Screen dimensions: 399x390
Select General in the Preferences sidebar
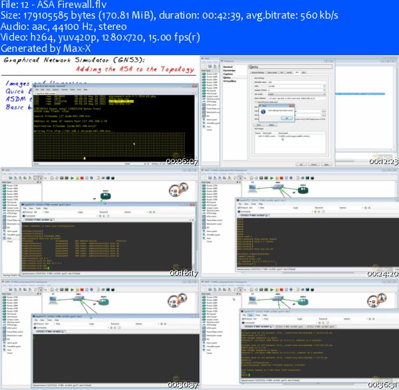click(227, 67)
